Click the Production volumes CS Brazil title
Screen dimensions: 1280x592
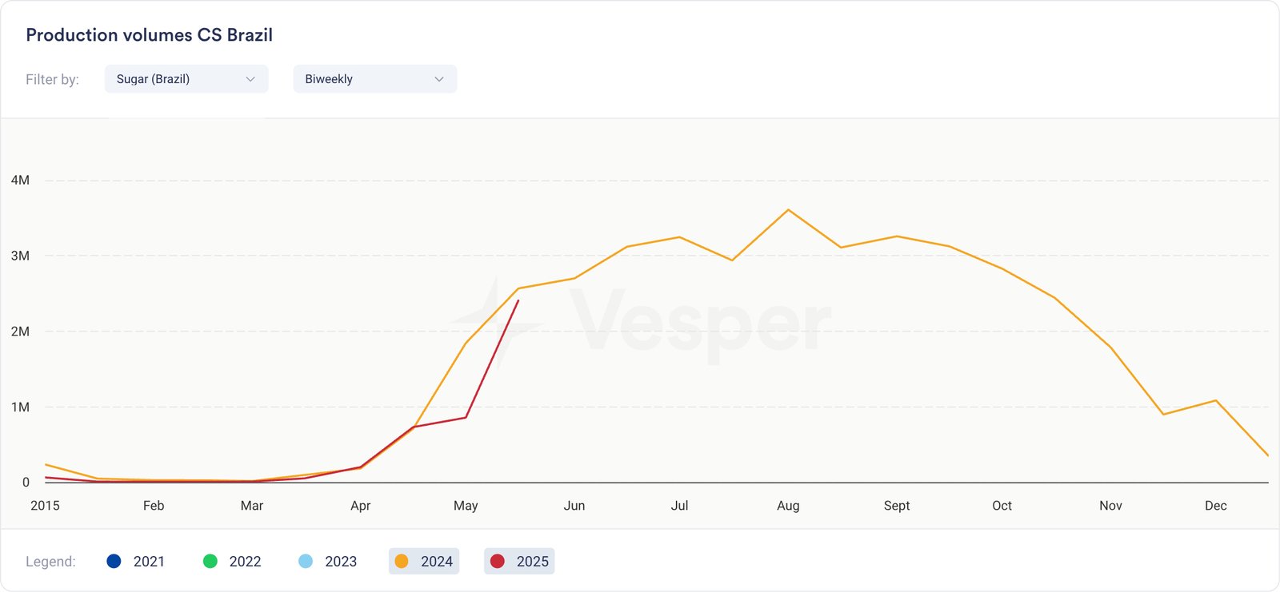click(150, 35)
